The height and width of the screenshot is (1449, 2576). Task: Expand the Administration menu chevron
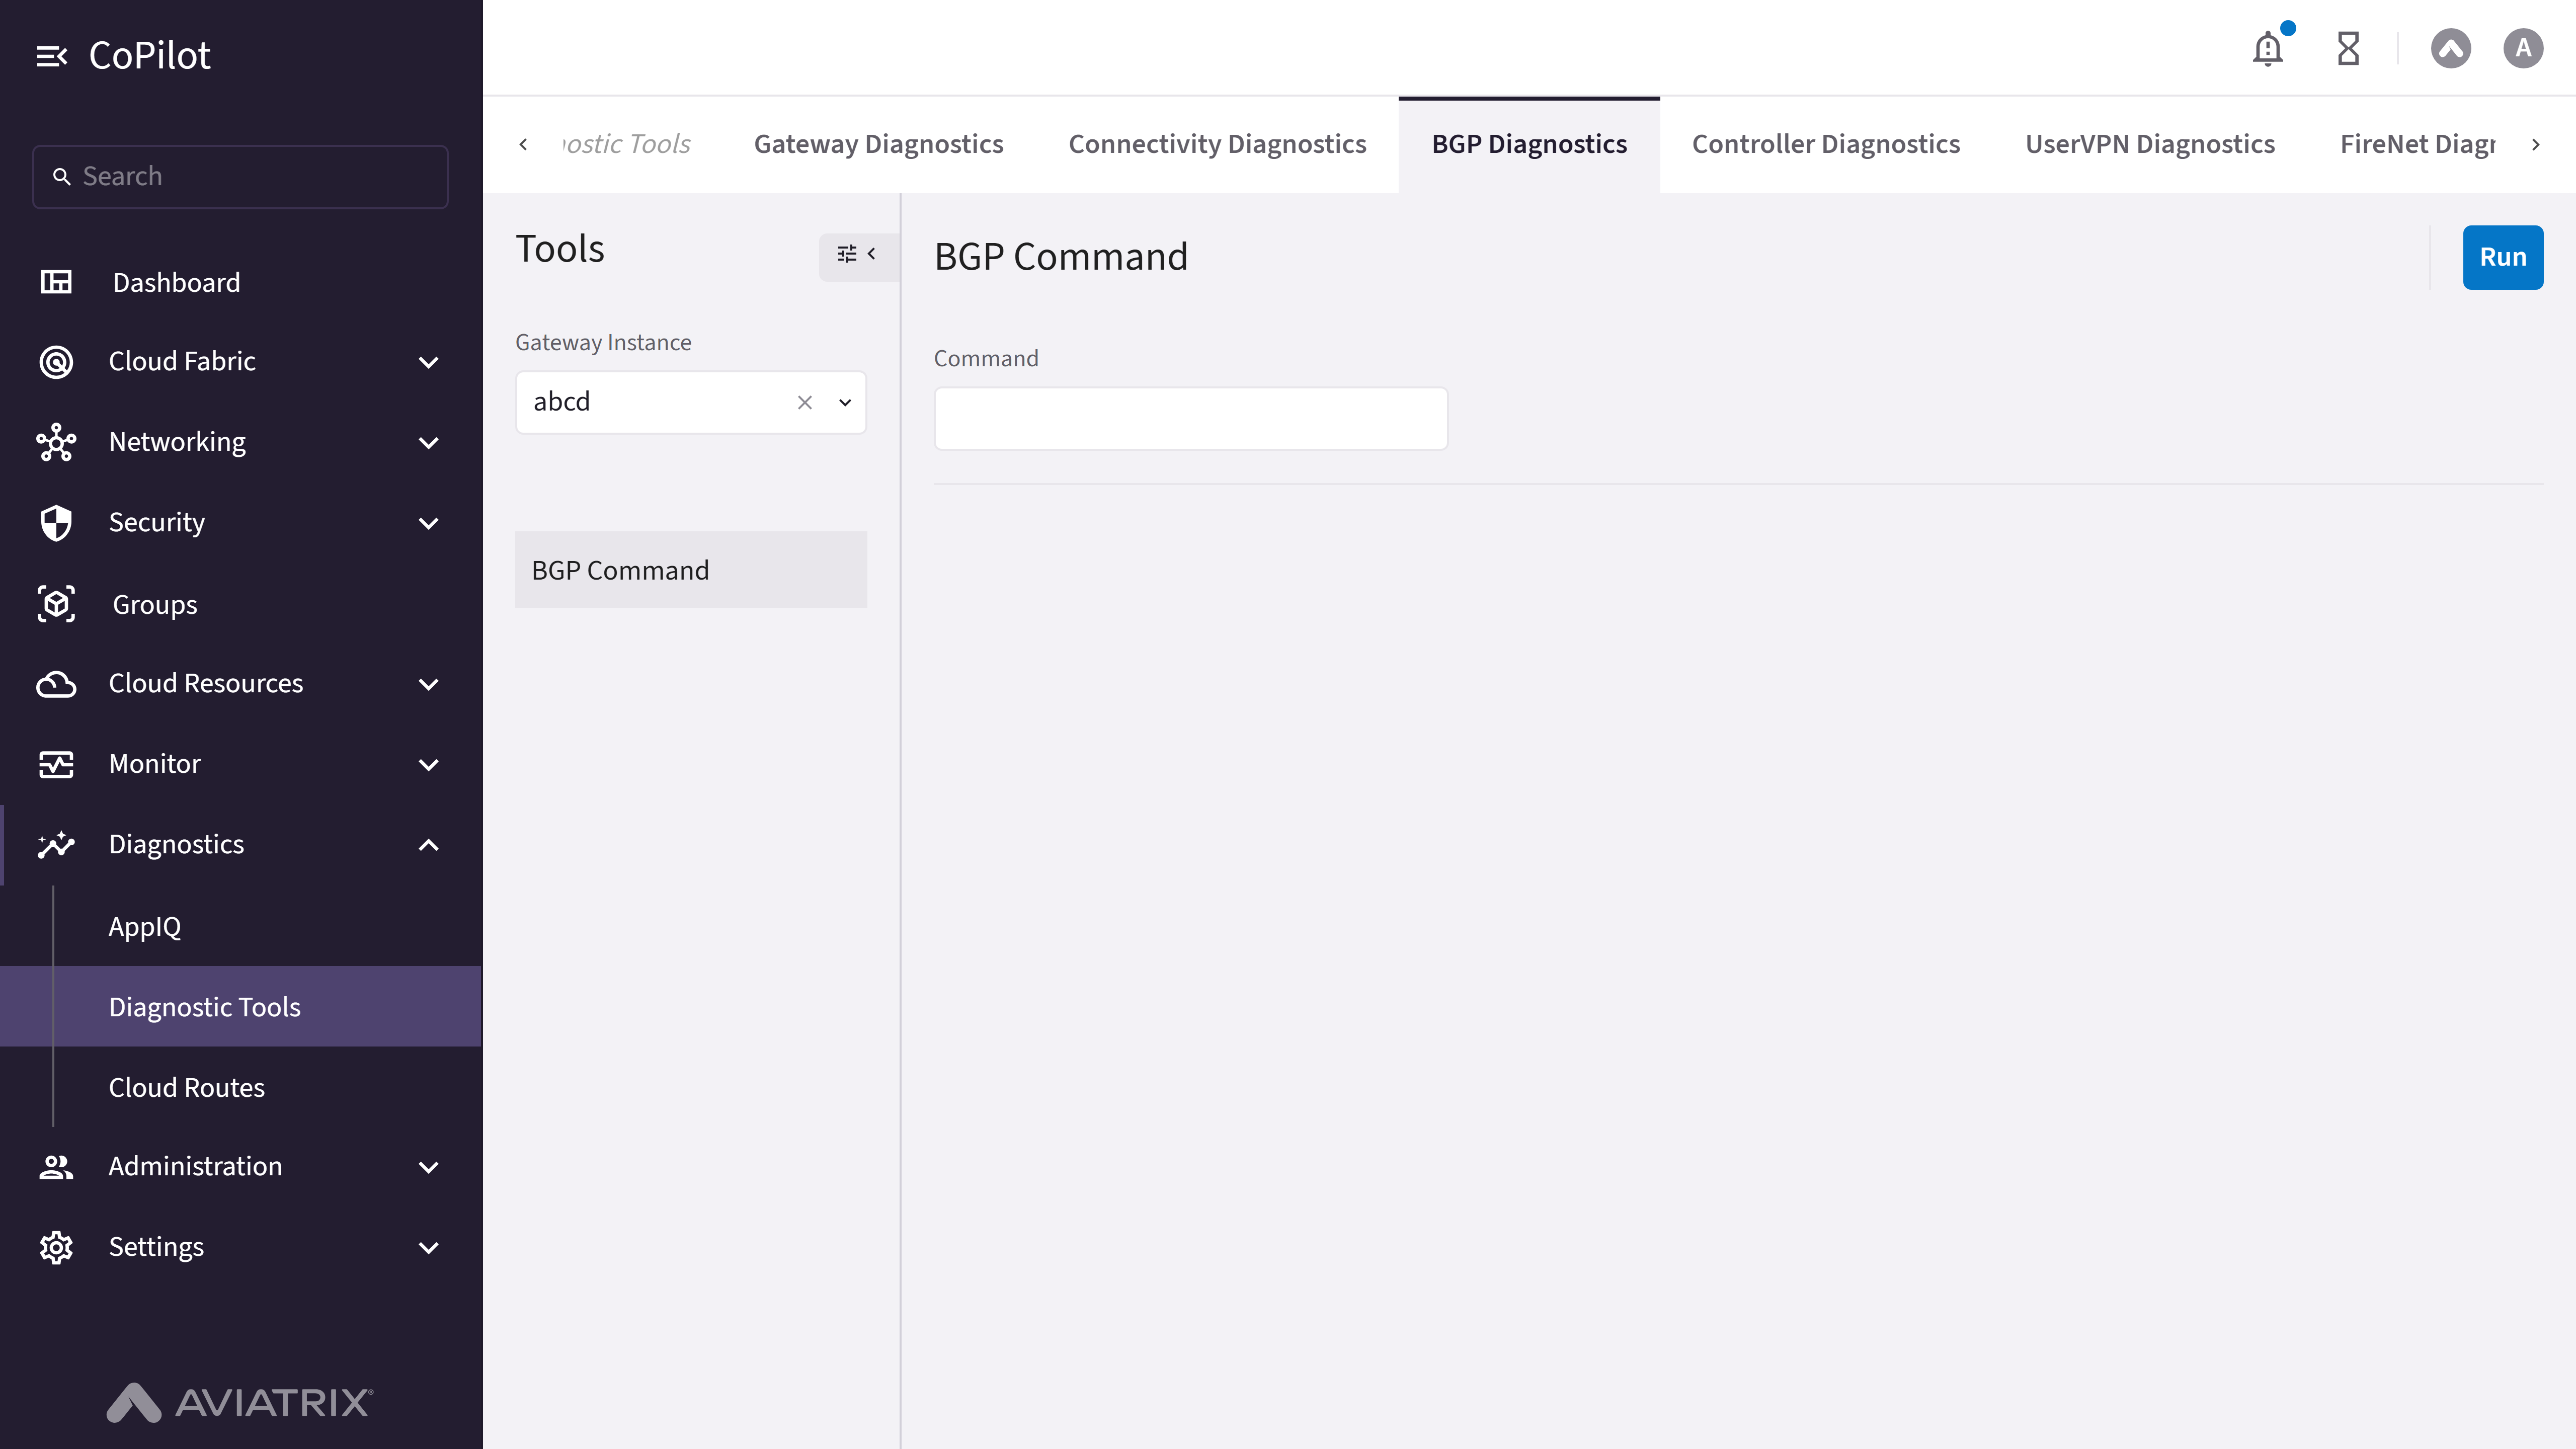(429, 1167)
